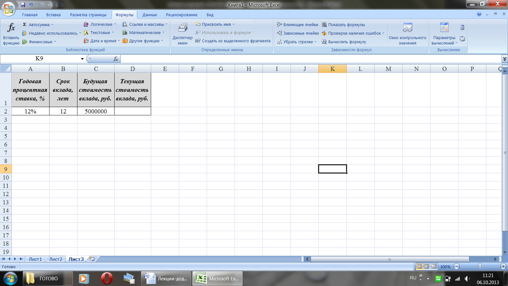
Task: Switch to Page Break Preview in status bar
Action: pyautogui.click(x=434, y=267)
